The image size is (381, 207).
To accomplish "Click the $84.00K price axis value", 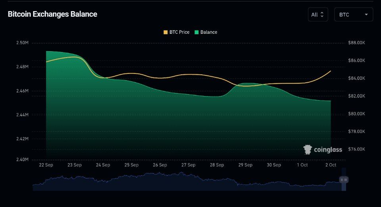I will [356, 78].
